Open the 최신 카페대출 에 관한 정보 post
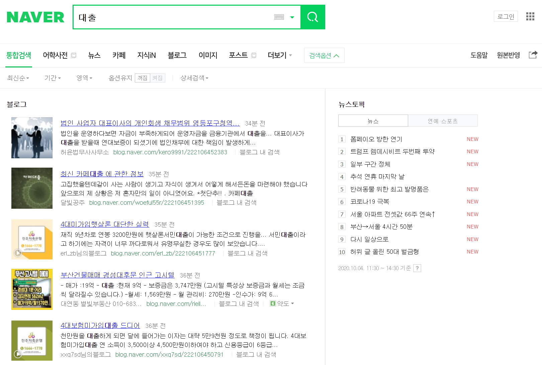This screenshot has height=365, width=542. 102,174
